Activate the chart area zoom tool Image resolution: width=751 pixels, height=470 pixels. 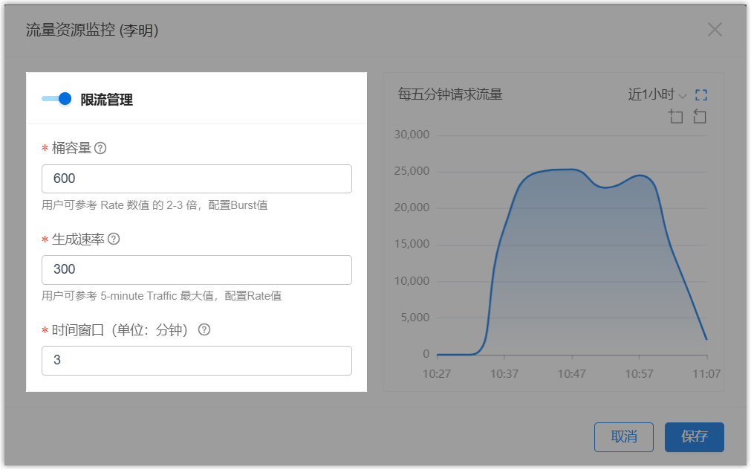(675, 117)
